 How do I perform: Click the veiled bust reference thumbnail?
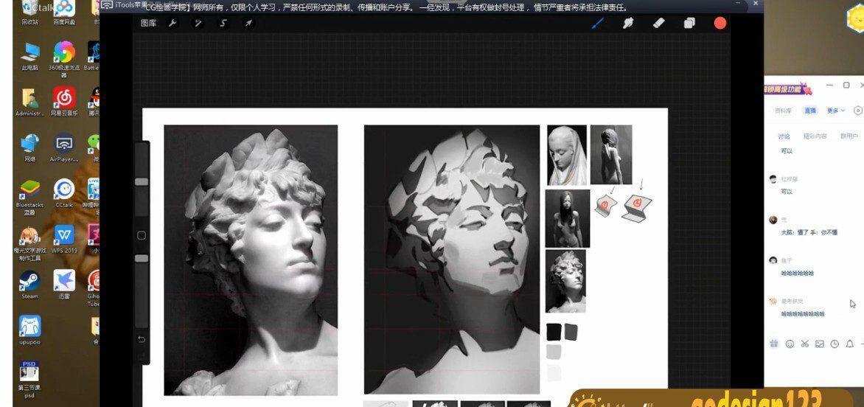coord(567,156)
